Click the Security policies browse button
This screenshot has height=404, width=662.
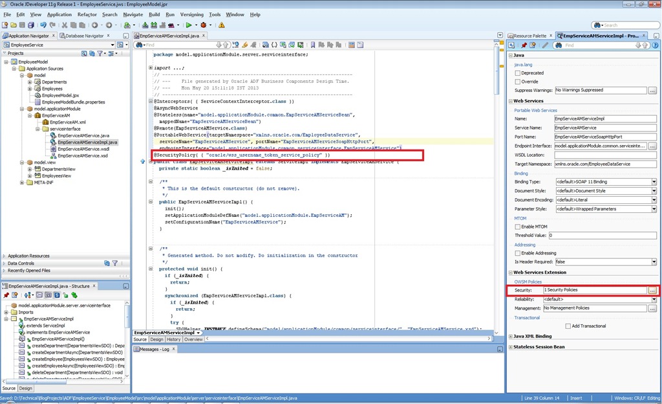point(652,291)
